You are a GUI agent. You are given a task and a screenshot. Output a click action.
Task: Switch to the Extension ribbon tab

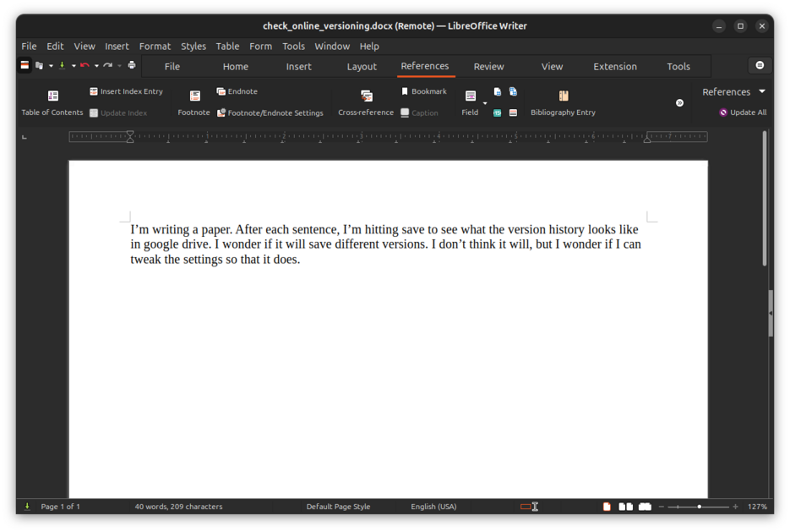(615, 67)
